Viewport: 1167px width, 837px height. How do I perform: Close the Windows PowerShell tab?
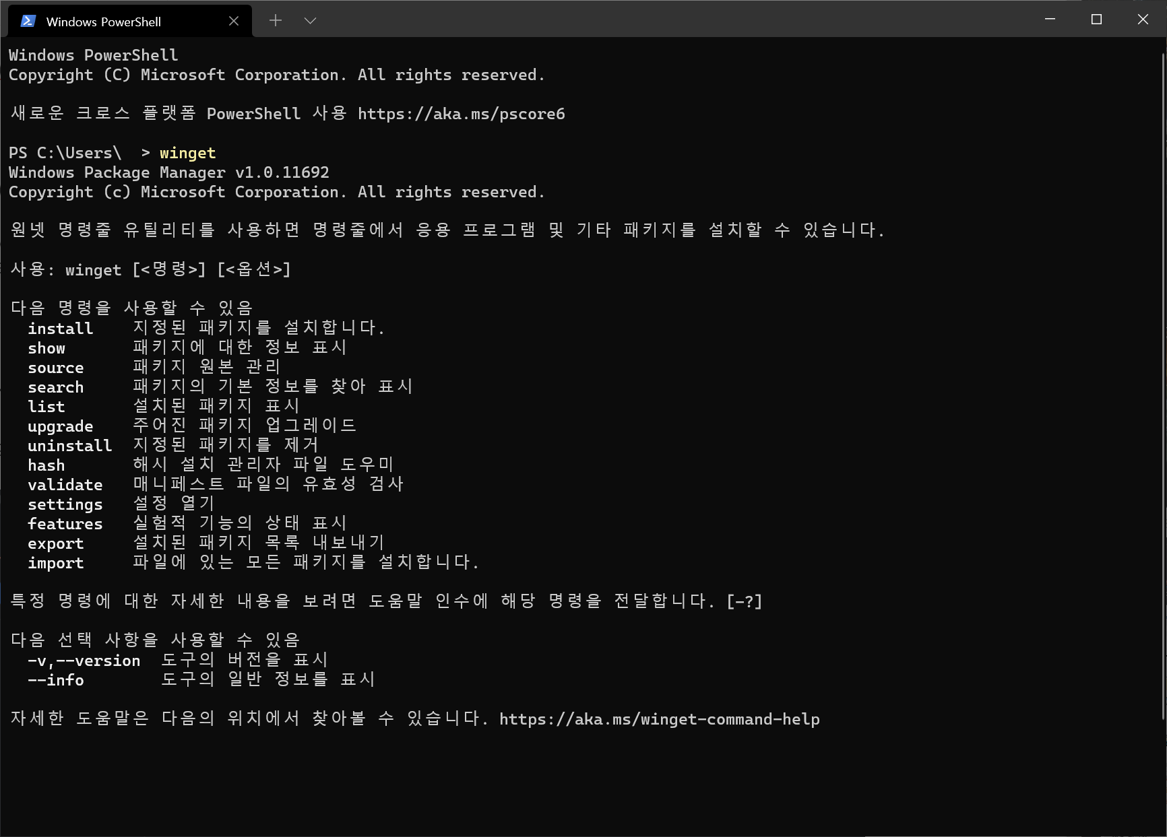coord(234,22)
